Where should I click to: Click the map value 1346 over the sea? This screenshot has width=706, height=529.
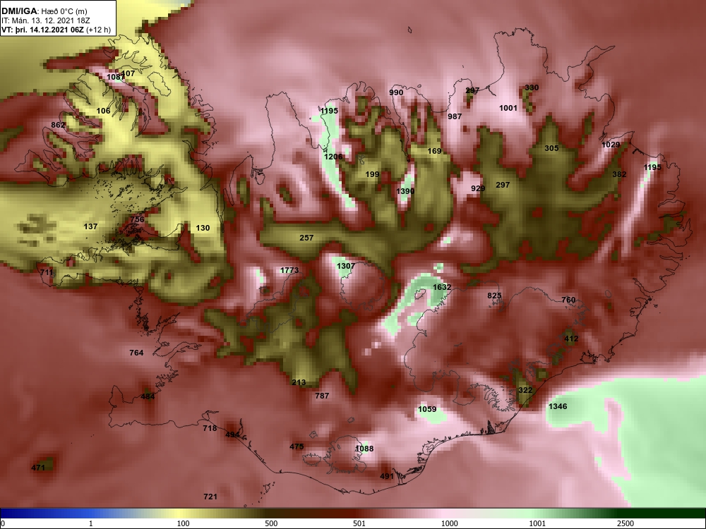click(558, 407)
